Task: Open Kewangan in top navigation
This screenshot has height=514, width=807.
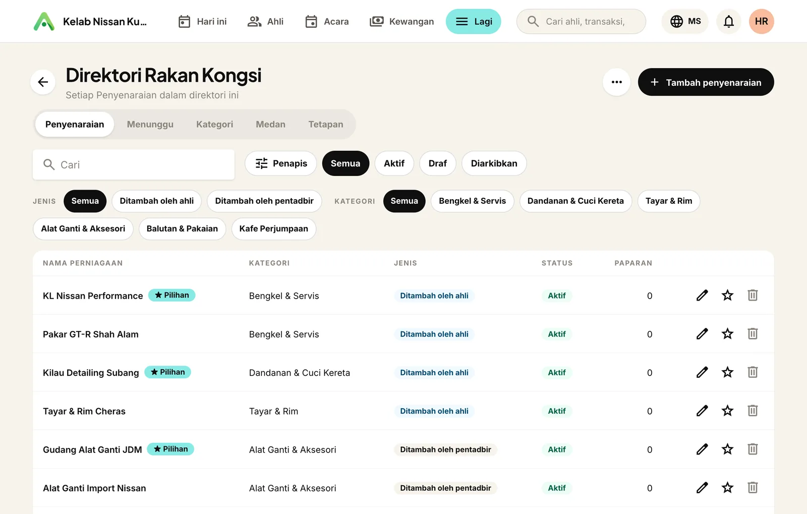Action: coord(402,21)
